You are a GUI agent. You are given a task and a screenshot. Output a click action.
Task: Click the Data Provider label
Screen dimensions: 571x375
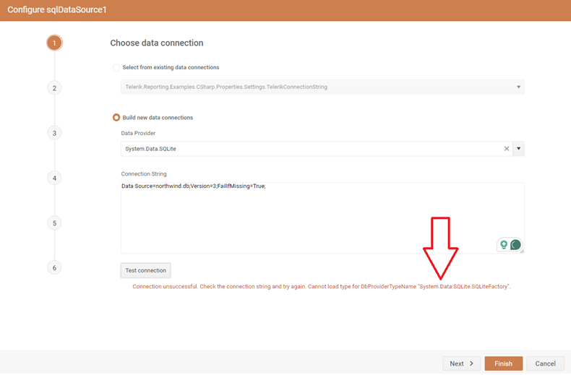pyautogui.click(x=138, y=133)
